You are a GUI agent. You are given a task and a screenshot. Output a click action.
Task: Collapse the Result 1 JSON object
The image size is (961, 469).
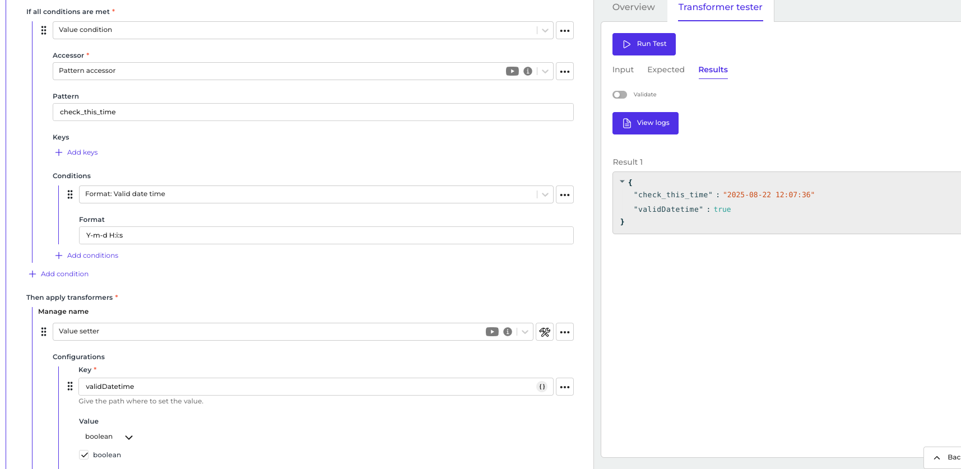[622, 182]
